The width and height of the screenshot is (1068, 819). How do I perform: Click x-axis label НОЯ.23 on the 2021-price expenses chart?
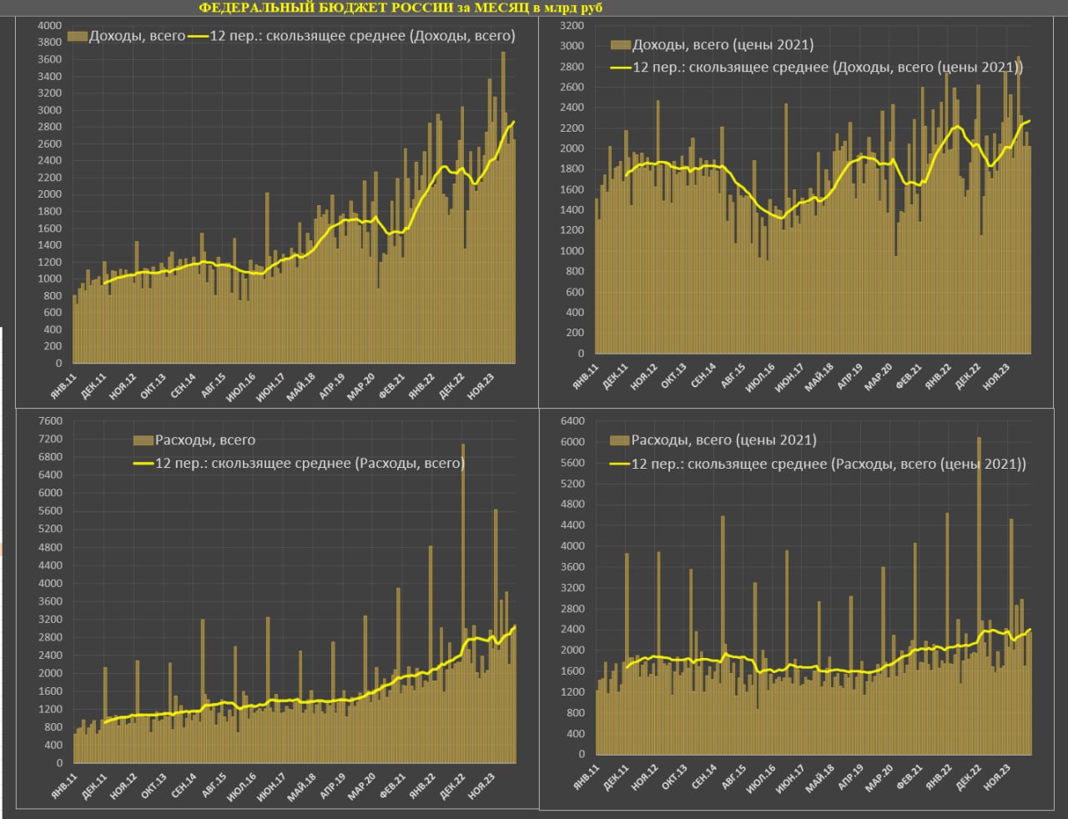tap(998, 781)
